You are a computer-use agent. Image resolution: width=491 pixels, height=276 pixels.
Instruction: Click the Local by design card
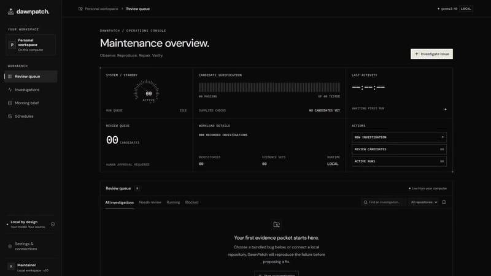click(x=31, y=224)
